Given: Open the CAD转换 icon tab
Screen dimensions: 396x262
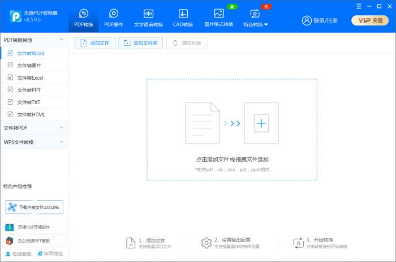Looking at the screenshot, I should [183, 14].
